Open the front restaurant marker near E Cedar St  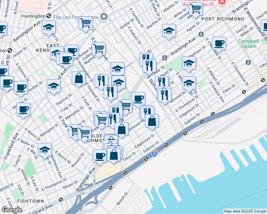[x=150, y=67]
